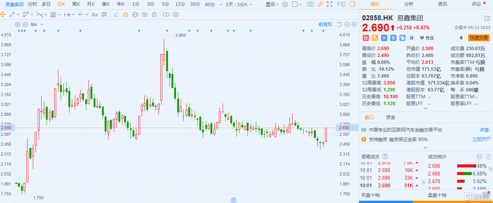Enter fullscreen chart mode

click(x=330, y=4)
